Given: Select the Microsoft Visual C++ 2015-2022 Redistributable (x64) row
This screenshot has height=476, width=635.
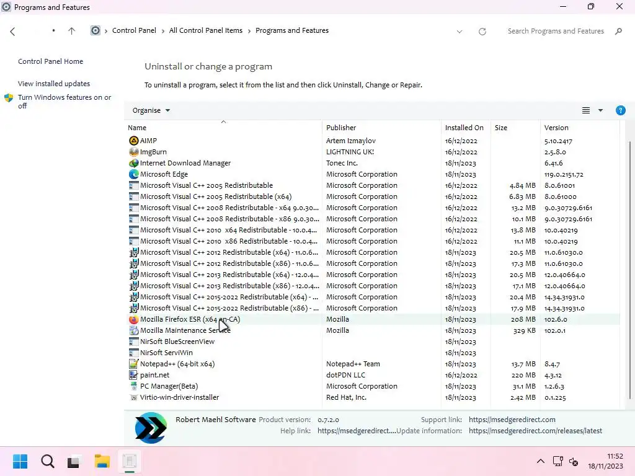Looking at the screenshot, I should (372, 297).
